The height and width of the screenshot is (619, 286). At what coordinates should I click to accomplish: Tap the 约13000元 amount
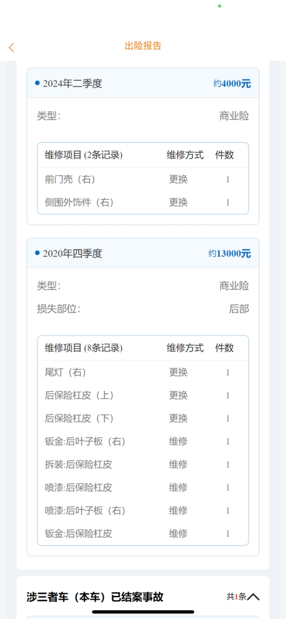(230, 253)
